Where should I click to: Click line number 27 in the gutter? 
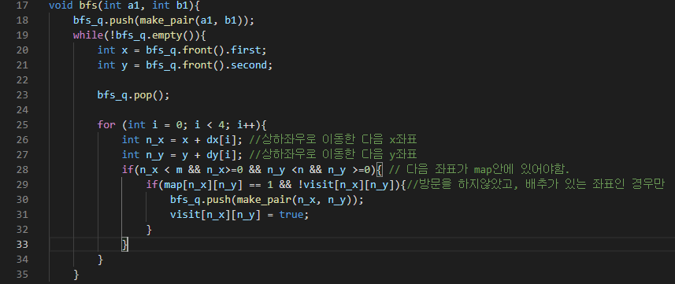click(21, 154)
